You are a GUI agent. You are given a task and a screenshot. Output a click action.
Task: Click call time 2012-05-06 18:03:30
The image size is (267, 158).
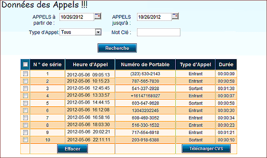[x=88, y=125]
